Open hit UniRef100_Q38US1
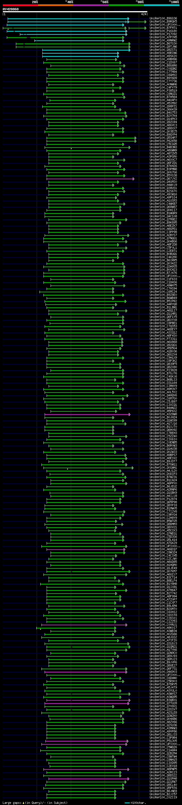182x805 pixels. pos(163,188)
